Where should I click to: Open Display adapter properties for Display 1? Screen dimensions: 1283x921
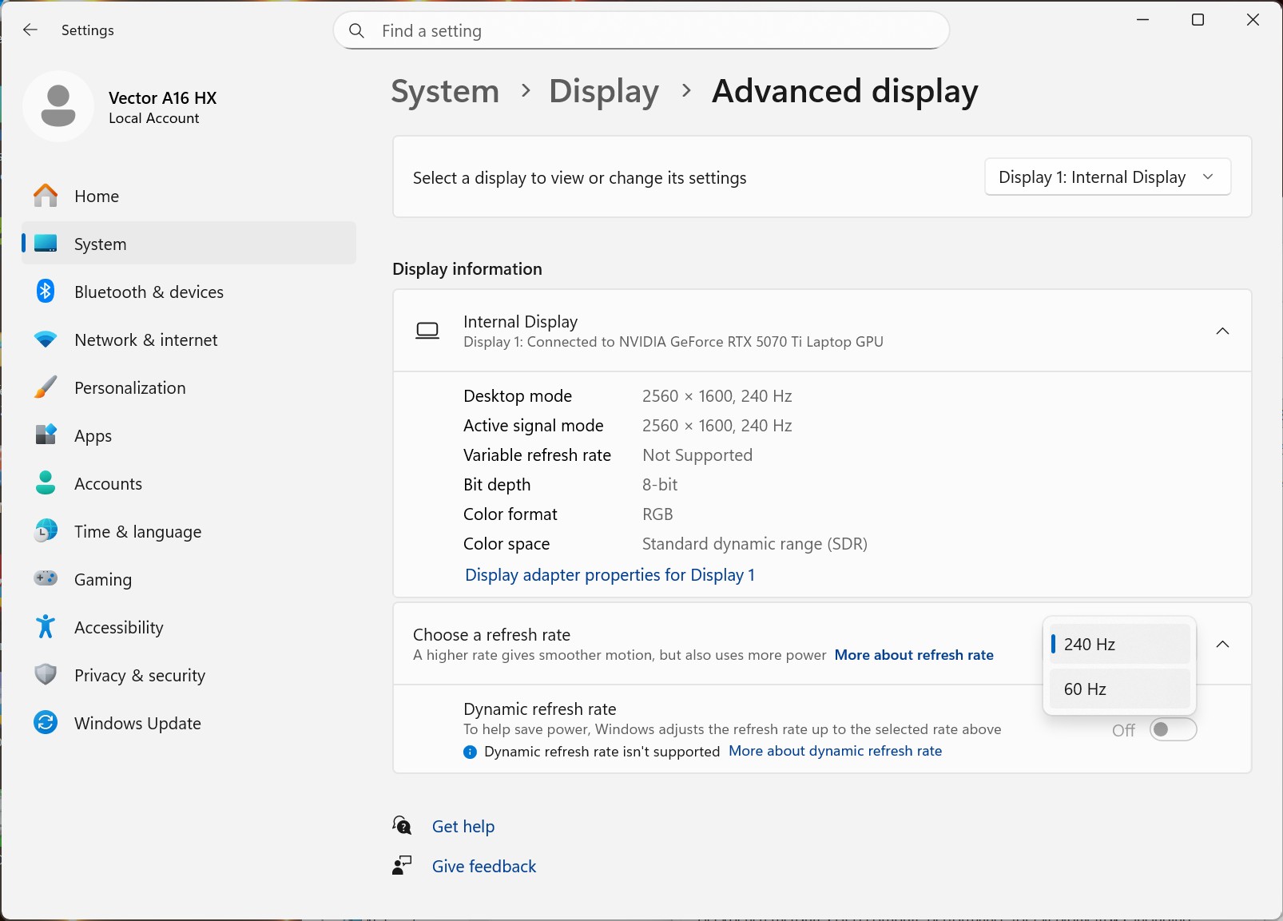[x=610, y=575]
